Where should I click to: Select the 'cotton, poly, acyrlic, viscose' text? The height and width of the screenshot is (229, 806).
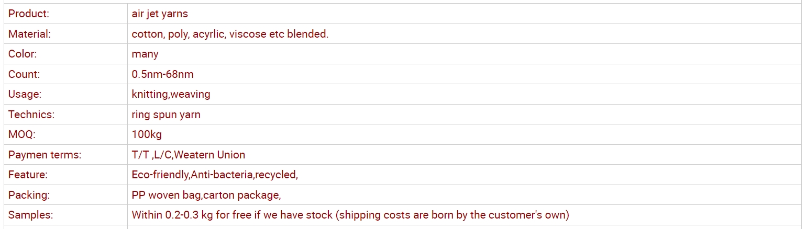point(199,34)
